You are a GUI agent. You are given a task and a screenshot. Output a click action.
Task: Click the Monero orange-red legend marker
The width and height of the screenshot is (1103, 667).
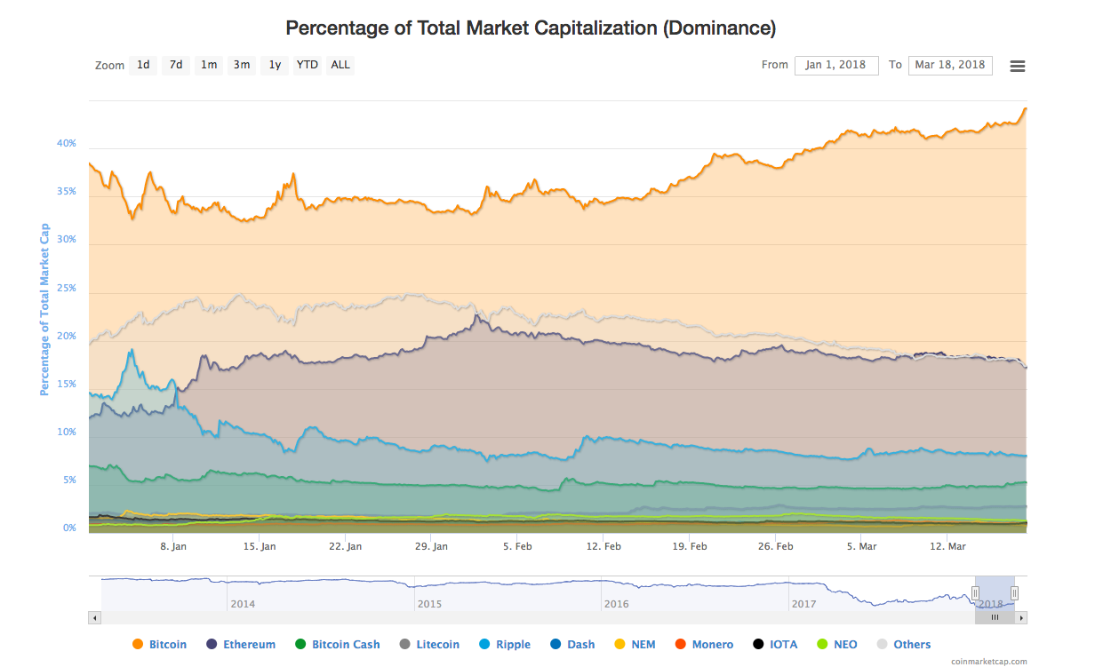[682, 645]
